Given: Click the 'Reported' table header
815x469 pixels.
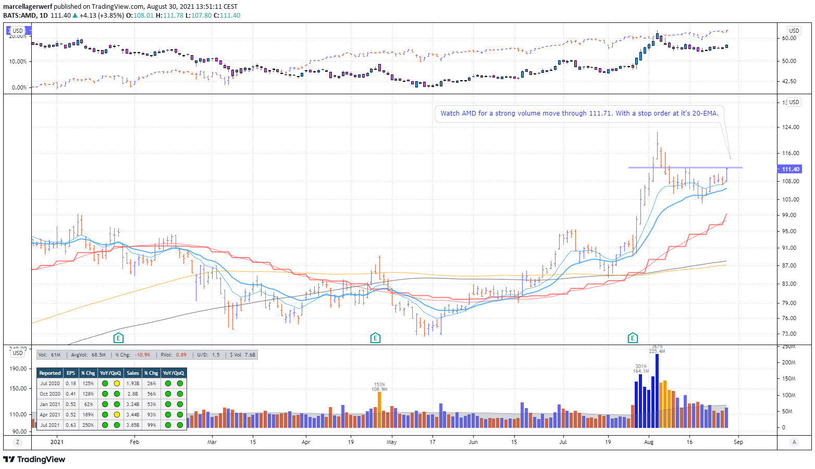Looking at the screenshot, I should click(x=50, y=373).
